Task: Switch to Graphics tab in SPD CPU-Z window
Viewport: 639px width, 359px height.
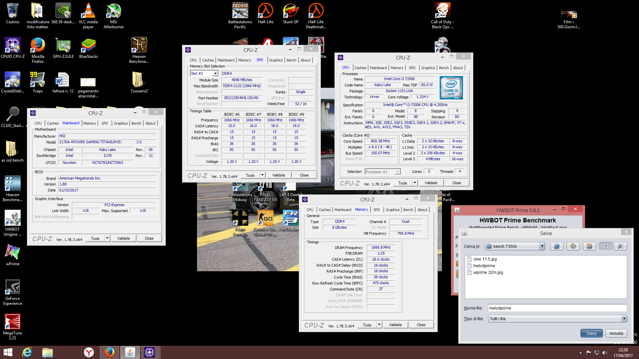Action: click(x=276, y=60)
